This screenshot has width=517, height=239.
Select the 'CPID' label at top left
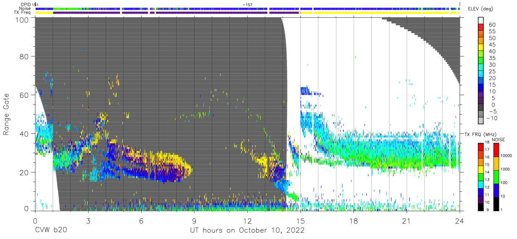click(25, 4)
